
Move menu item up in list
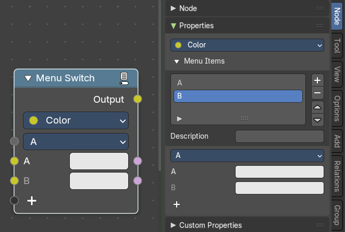pyautogui.click(x=317, y=107)
